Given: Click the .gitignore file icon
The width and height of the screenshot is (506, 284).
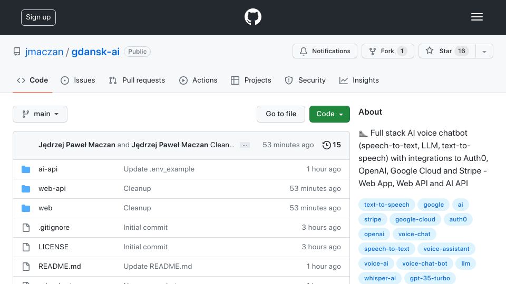Looking at the screenshot, I should pyautogui.click(x=26, y=228).
